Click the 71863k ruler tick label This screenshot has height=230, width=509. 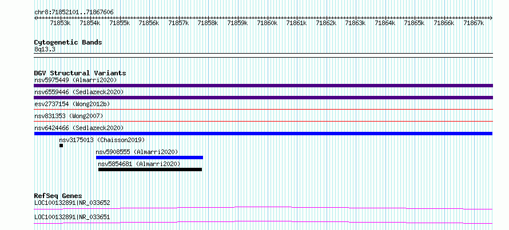[x=355, y=23]
